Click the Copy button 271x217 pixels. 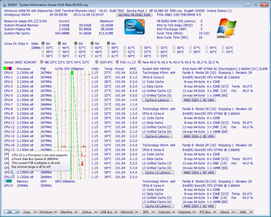click(x=27, y=212)
